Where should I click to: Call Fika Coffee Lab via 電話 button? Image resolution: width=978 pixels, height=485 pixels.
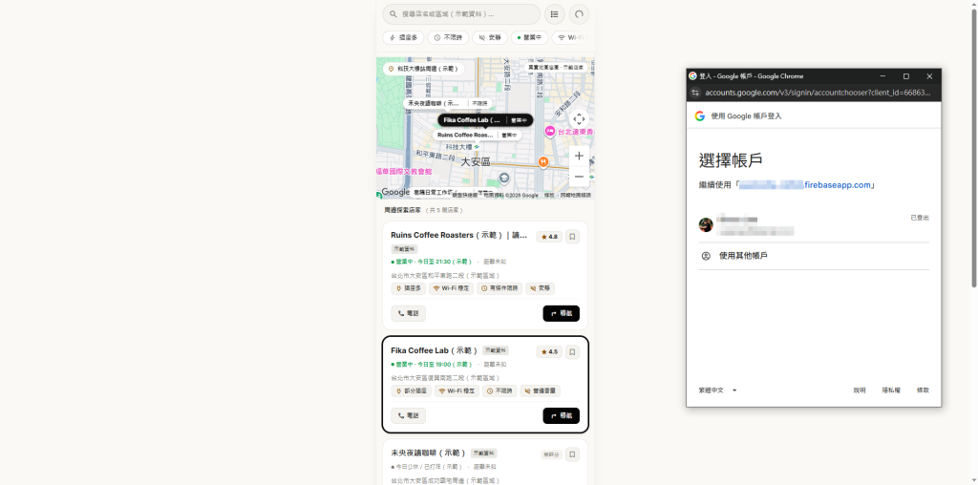tap(409, 416)
